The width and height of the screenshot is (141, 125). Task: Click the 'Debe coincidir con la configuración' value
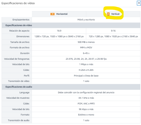(86, 92)
